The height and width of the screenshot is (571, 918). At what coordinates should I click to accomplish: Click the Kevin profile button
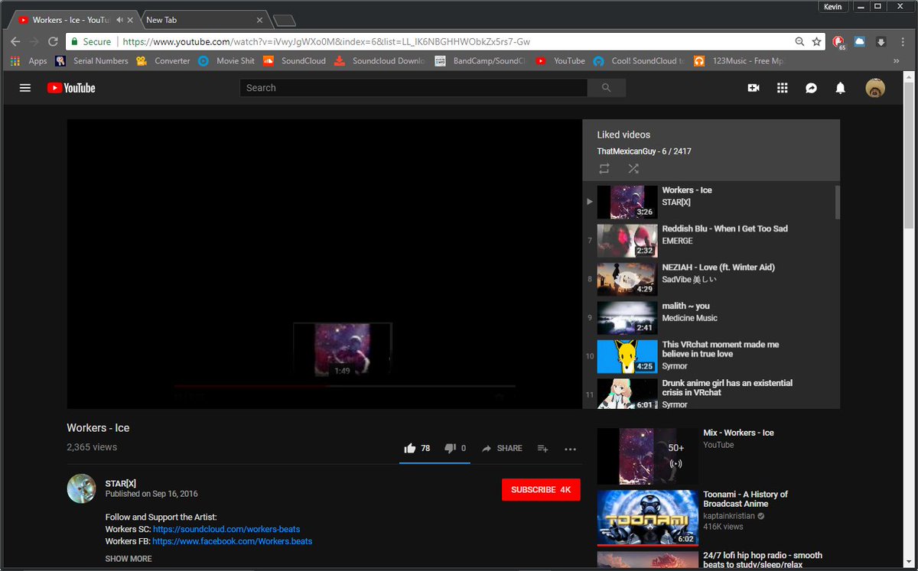832,7
